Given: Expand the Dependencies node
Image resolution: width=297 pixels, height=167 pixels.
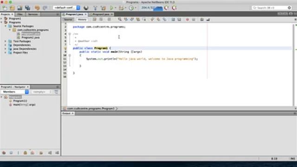Looking at the screenshot, I should pyautogui.click(x=6, y=45).
